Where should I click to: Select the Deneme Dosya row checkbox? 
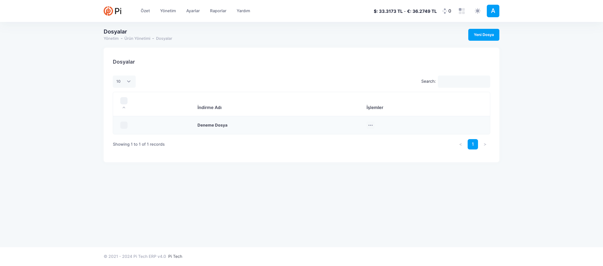pyautogui.click(x=124, y=125)
